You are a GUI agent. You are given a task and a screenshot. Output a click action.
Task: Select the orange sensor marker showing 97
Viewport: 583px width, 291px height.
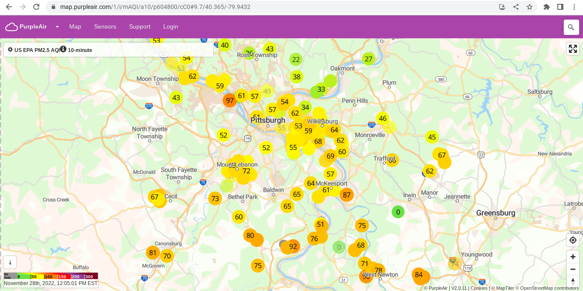pos(230,101)
